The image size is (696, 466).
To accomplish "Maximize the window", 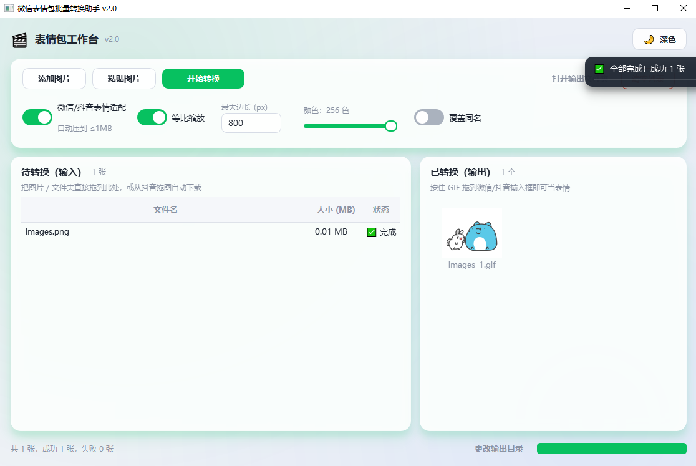I will point(655,9).
